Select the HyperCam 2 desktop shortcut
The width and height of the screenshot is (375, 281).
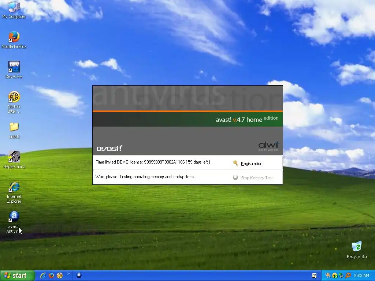pyautogui.click(x=14, y=160)
